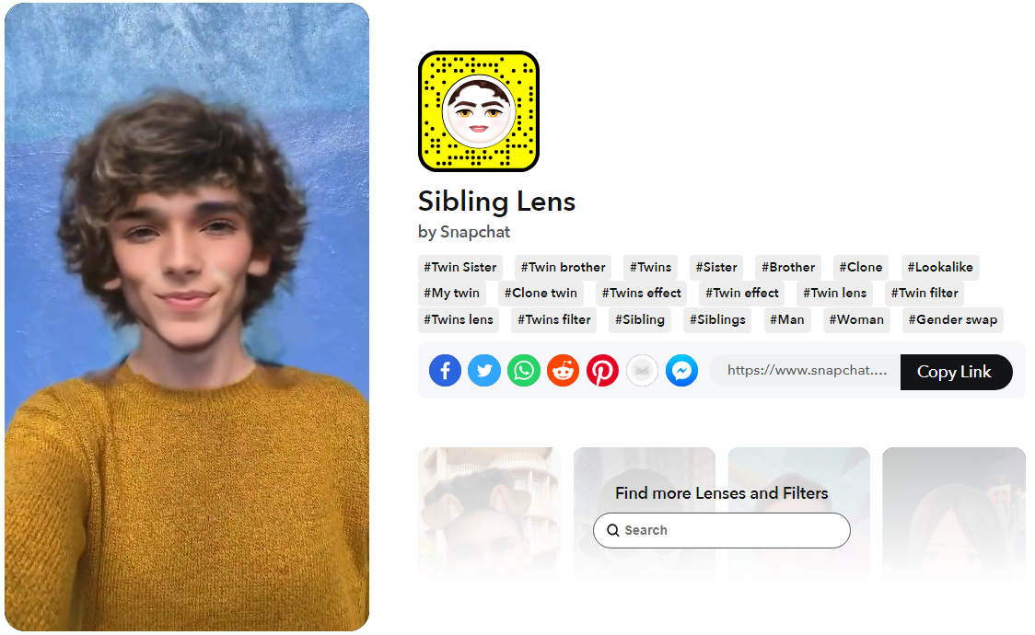Screen dimensions: 1035x635
Task: Open the #Twin Sister hashtag
Action: click(460, 267)
